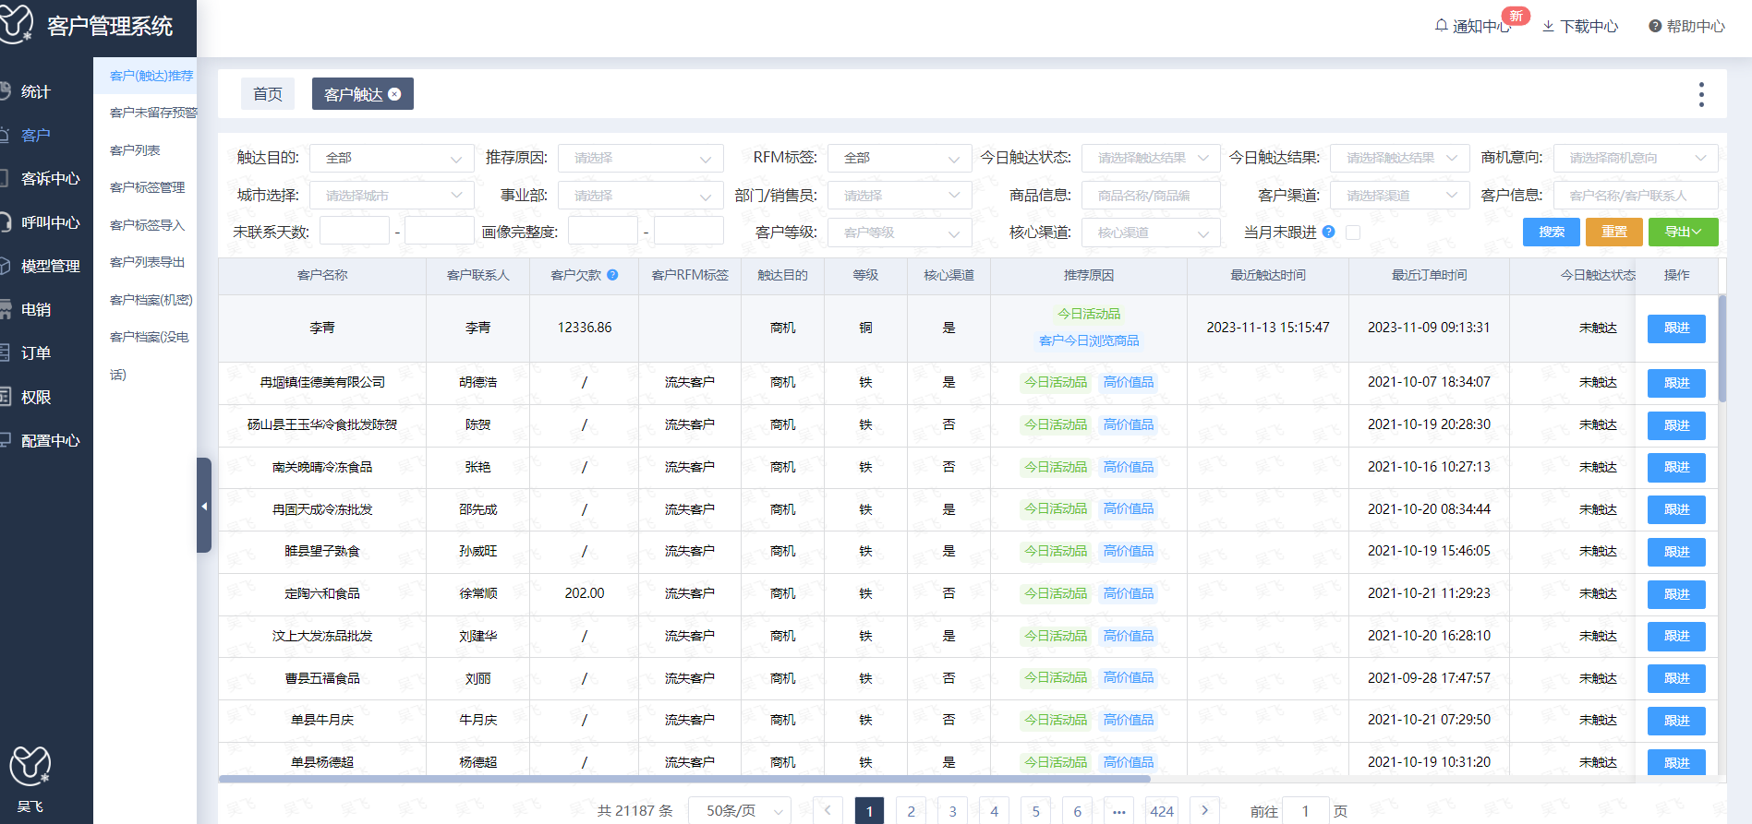Click the table vertical scrollbar
Viewport: 1752px width, 824px height.
(1722, 349)
